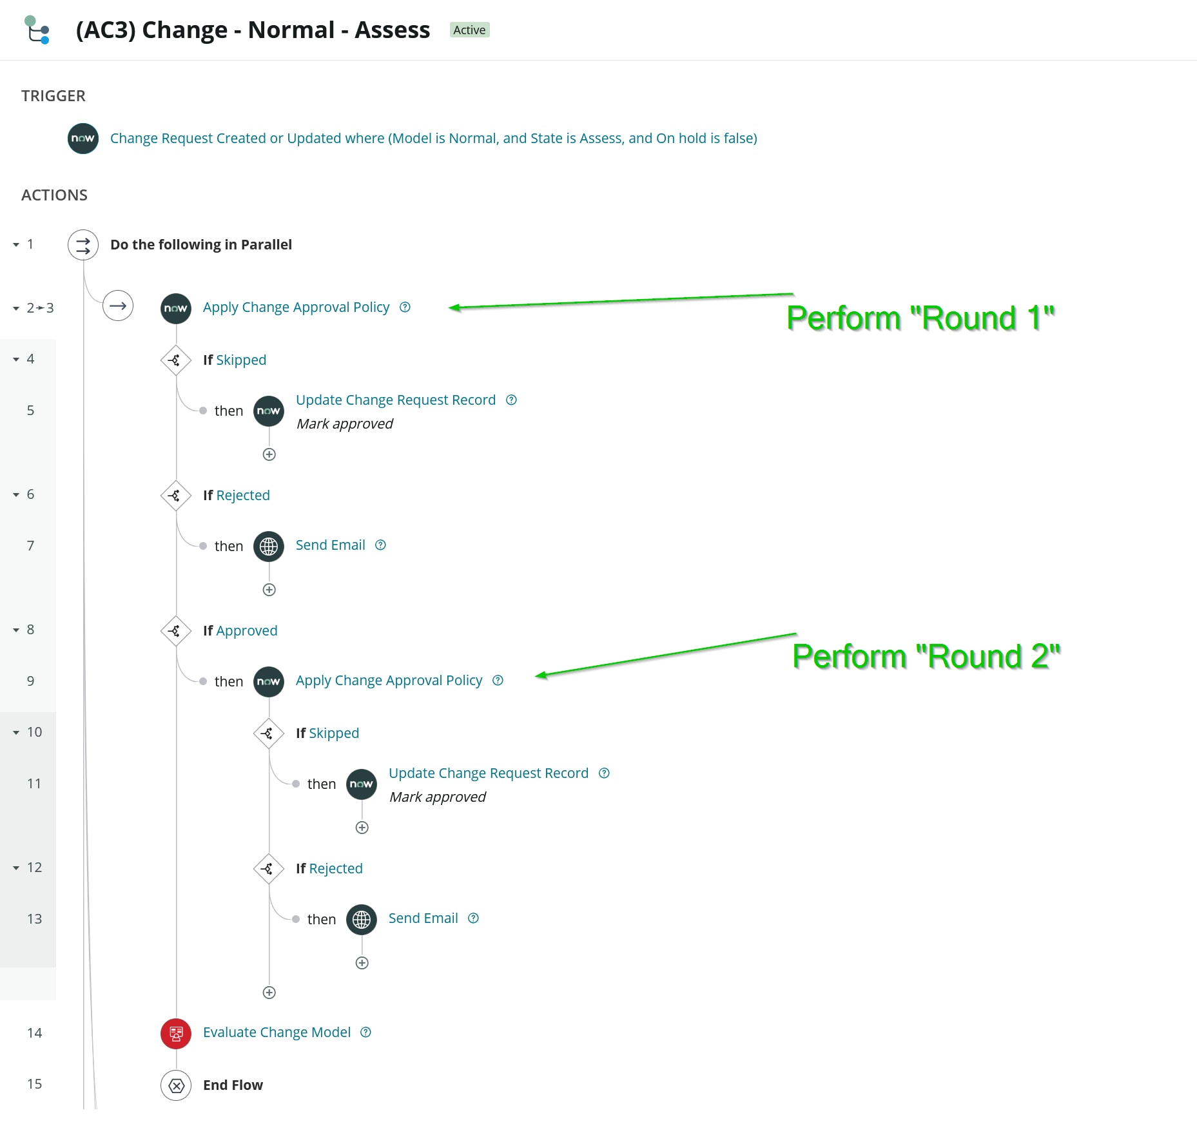This screenshot has width=1197, height=1126.
Task: Click the arrow icon at step 2
Action: pos(117,306)
